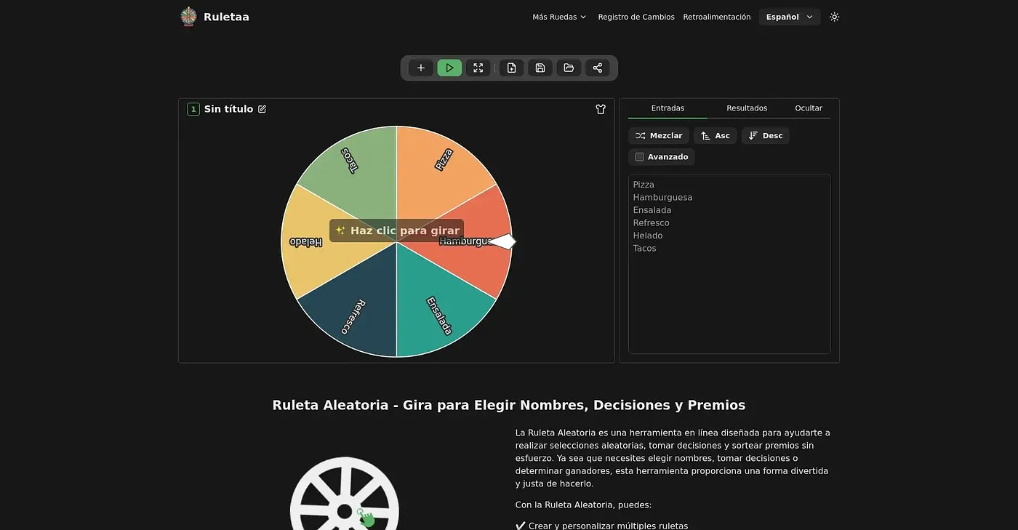Open the Retroalimentación link
This screenshot has width=1018, height=530.
pyautogui.click(x=717, y=17)
